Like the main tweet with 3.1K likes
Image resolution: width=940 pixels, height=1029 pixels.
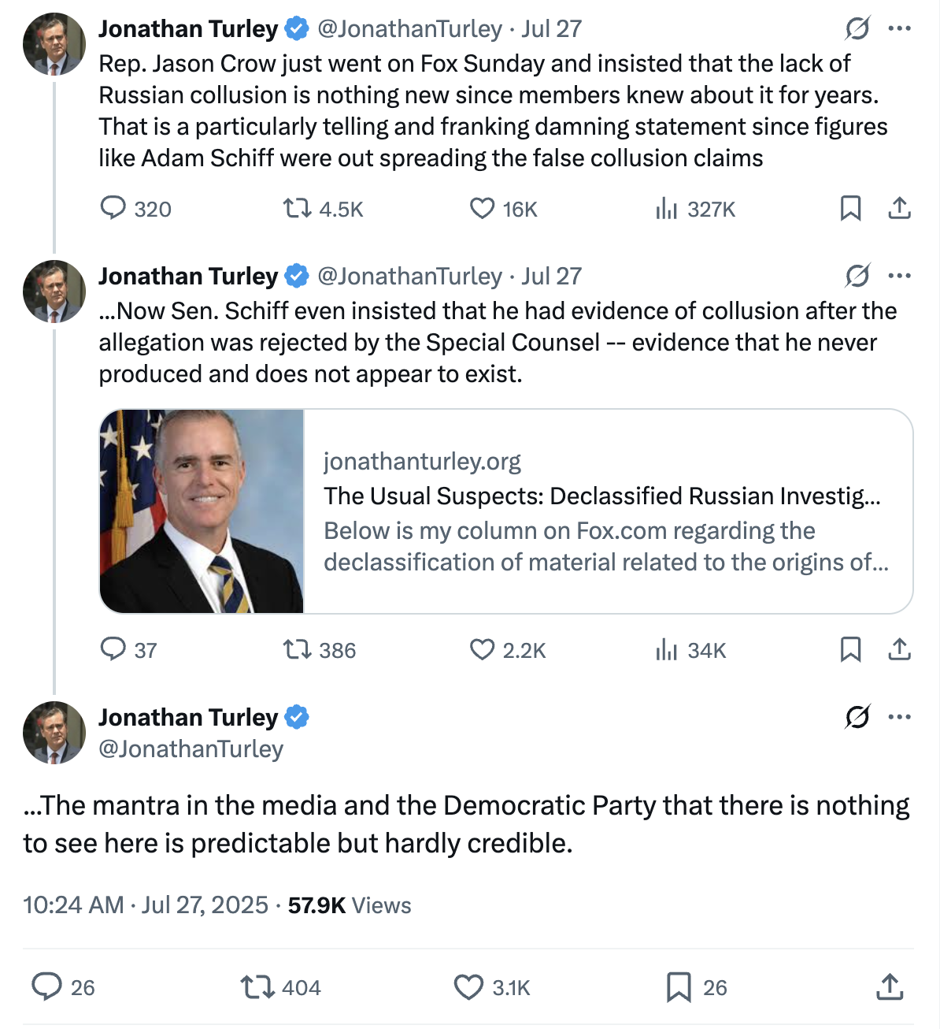point(469,986)
